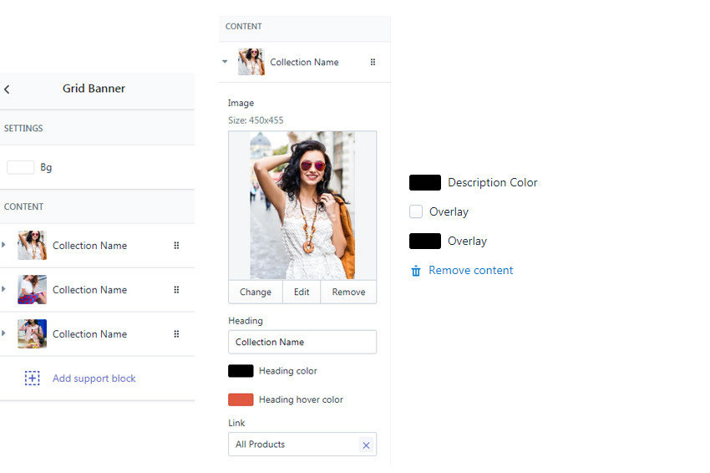Select the red skirt collection thumbnail
710x473 pixels.
32,289
